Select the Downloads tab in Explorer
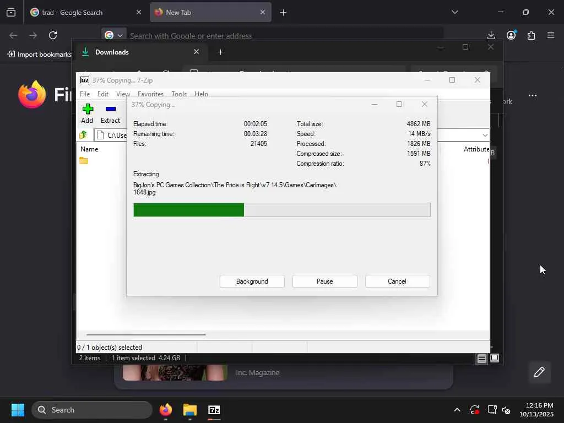The height and width of the screenshot is (423, 564). pos(140,52)
